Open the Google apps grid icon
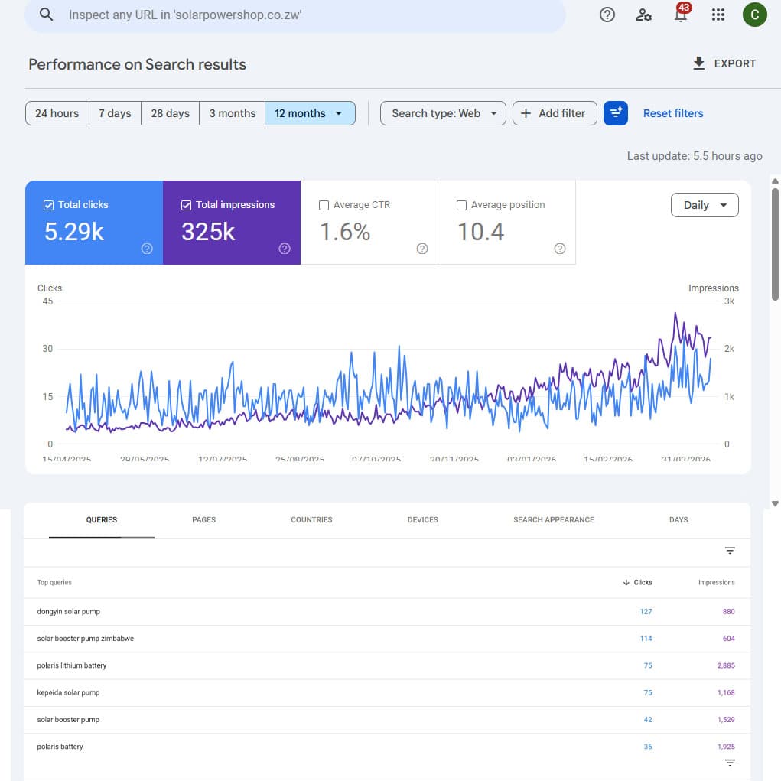781x781 pixels. tap(718, 15)
